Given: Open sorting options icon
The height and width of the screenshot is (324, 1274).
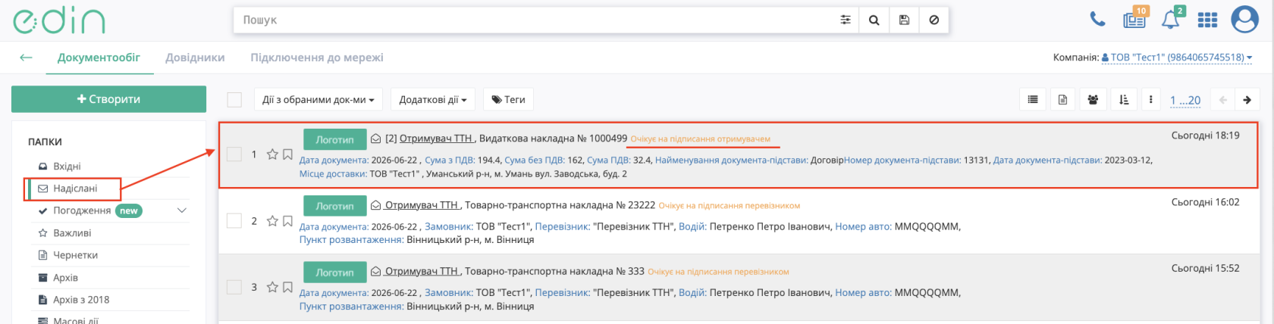Looking at the screenshot, I should pos(1124,99).
